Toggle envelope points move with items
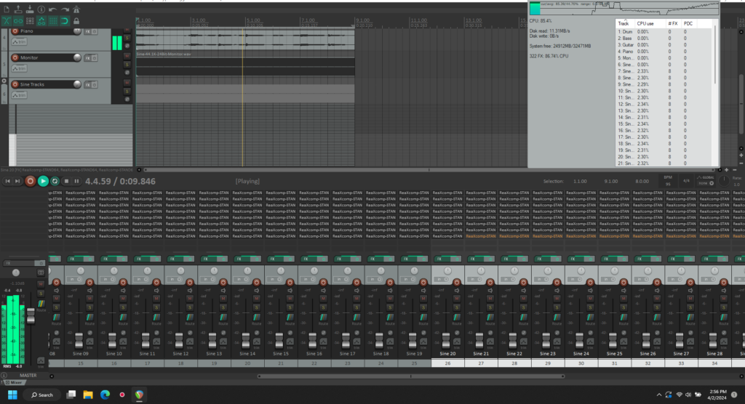Image resolution: width=745 pixels, height=404 pixels. point(41,21)
